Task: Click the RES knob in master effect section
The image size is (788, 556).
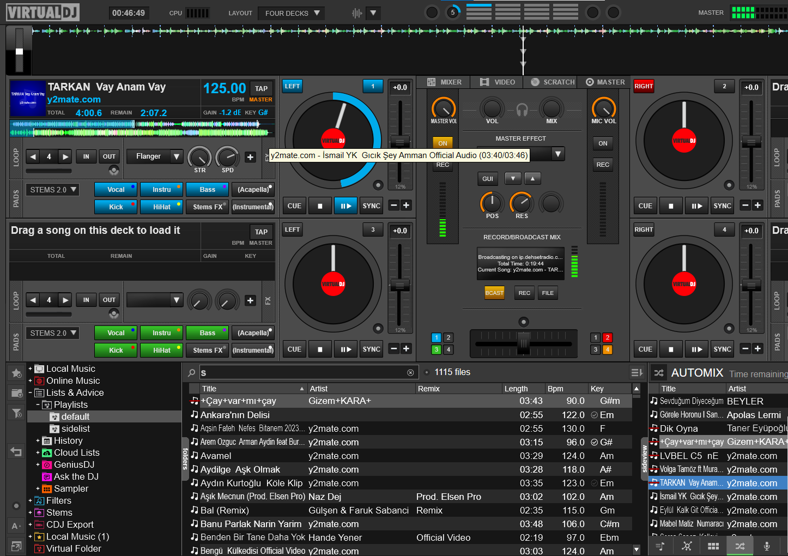Action: pos(522,203)
